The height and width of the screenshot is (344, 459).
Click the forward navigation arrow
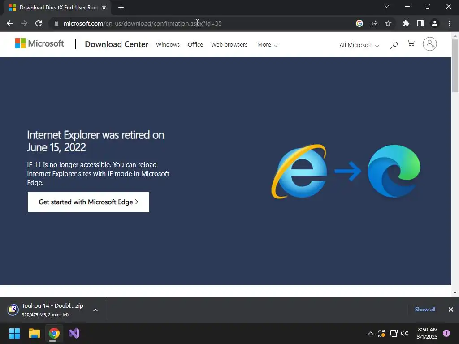[x=24, y=23]
